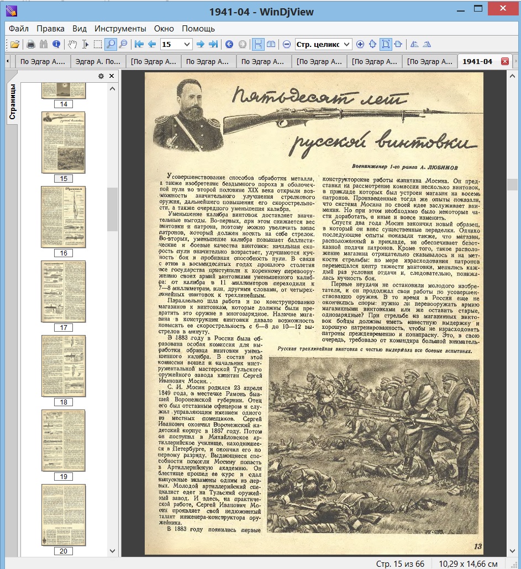Navigate back with the blue circular arrow
The image size is (521, 569).
pyautogui.click(x=229, y=44)
